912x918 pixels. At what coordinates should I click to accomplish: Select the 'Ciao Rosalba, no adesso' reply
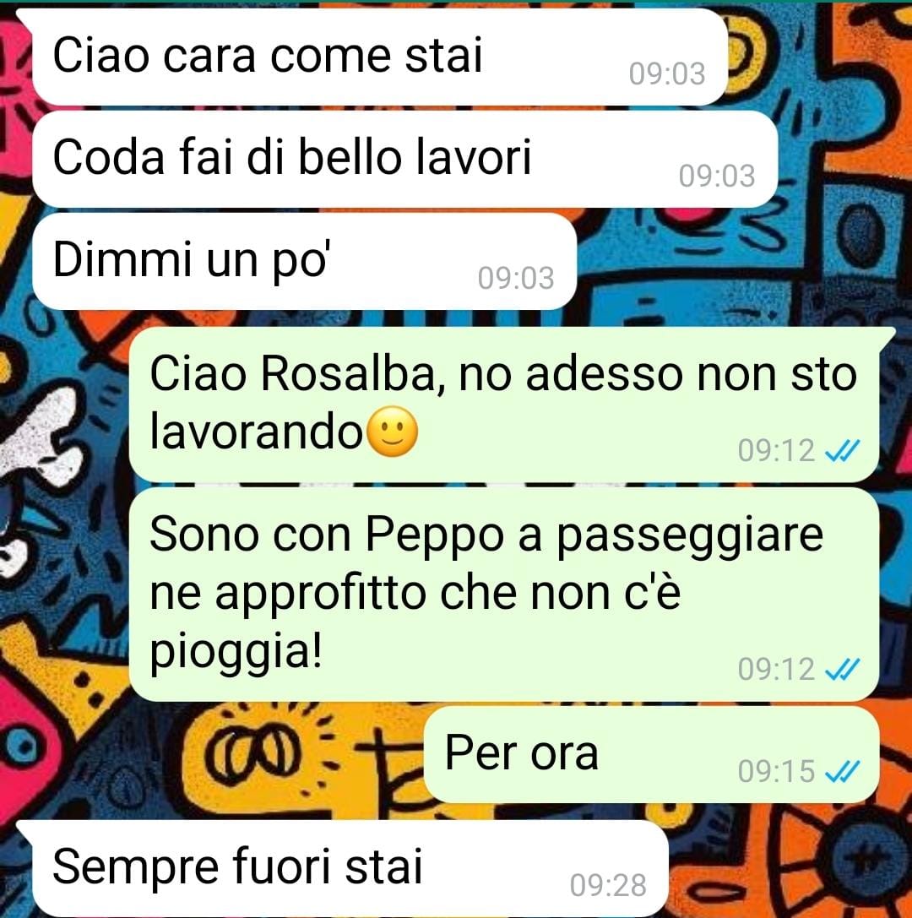tap(504, 405)
